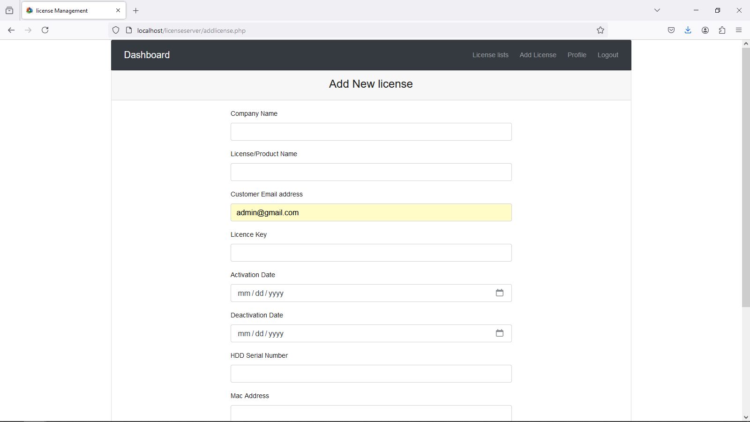Screen dimensions: 750x422
Task: Go back using the browser back arrow
Action: pyautogui.click(x=11, y=30)
